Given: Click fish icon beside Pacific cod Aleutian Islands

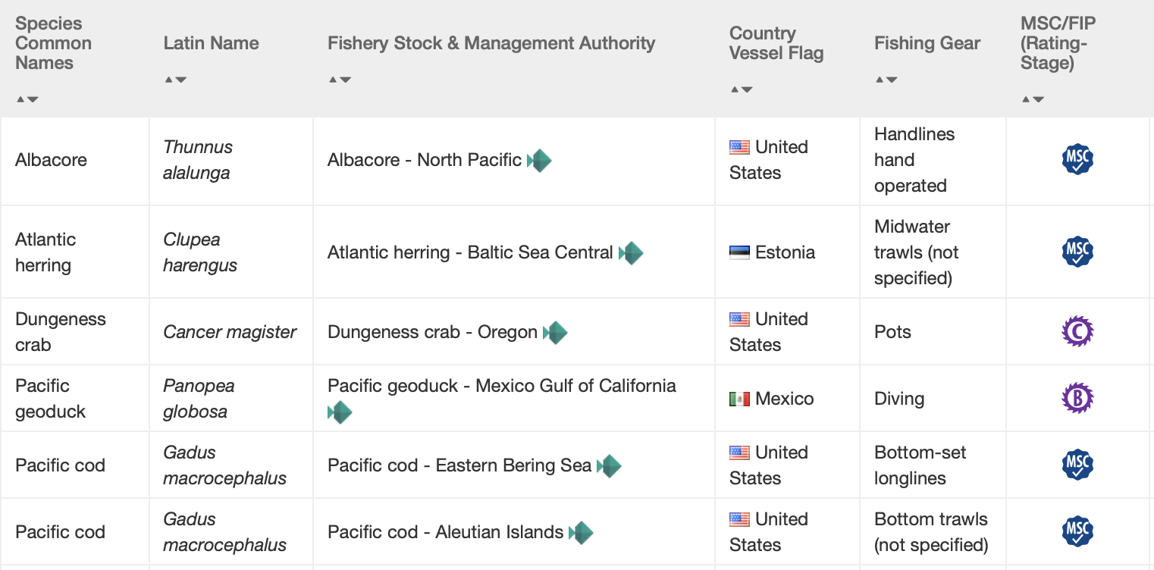Looking at the screenshot, I should (581, 532).
